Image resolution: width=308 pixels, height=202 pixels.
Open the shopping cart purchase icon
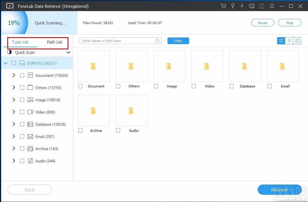223,6
